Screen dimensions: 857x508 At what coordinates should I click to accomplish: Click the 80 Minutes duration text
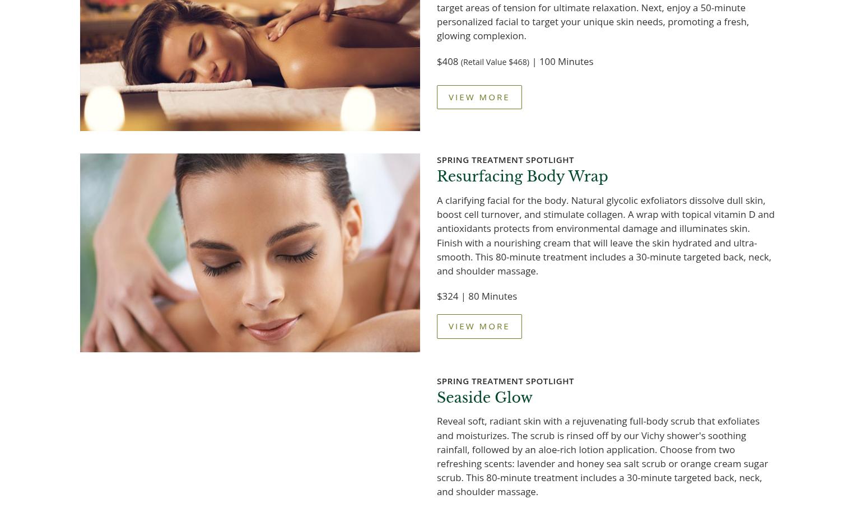492,296
